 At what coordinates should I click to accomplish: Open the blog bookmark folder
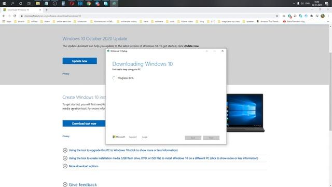(200, 21)
